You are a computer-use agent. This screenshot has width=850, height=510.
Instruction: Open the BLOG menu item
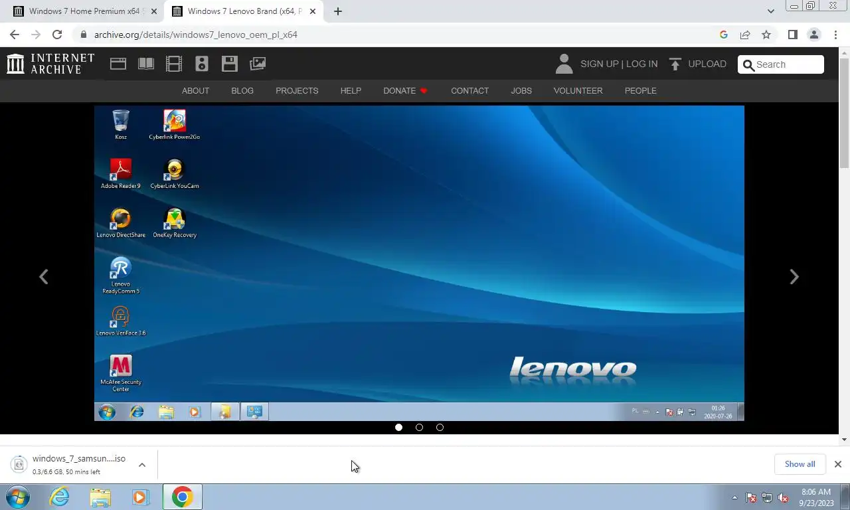pos(242,91)
